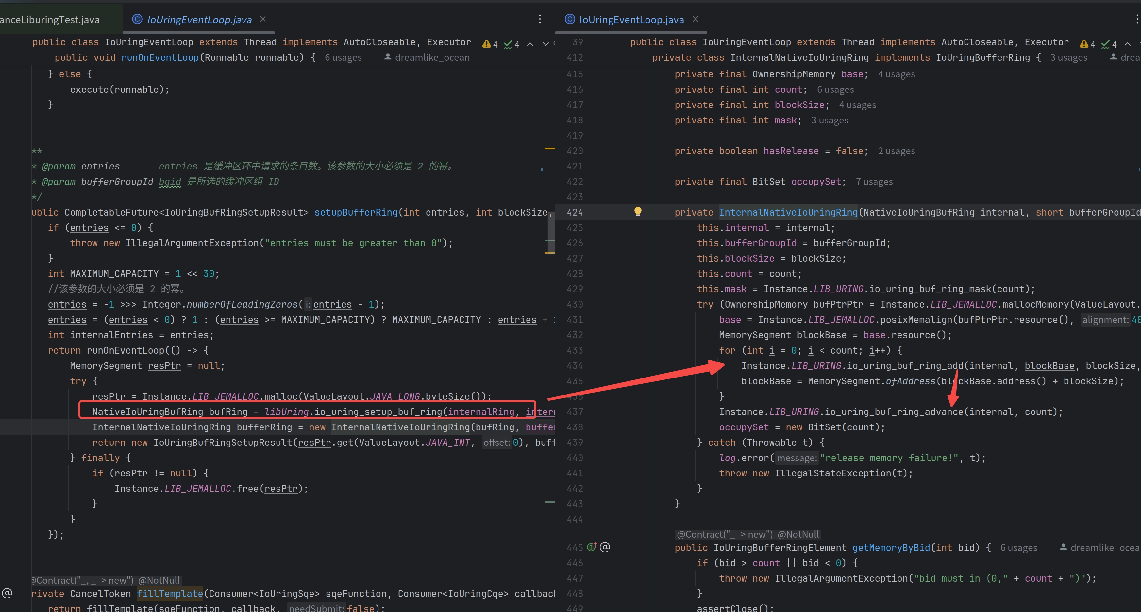Show 6 usages of the count field

point(835,90)
